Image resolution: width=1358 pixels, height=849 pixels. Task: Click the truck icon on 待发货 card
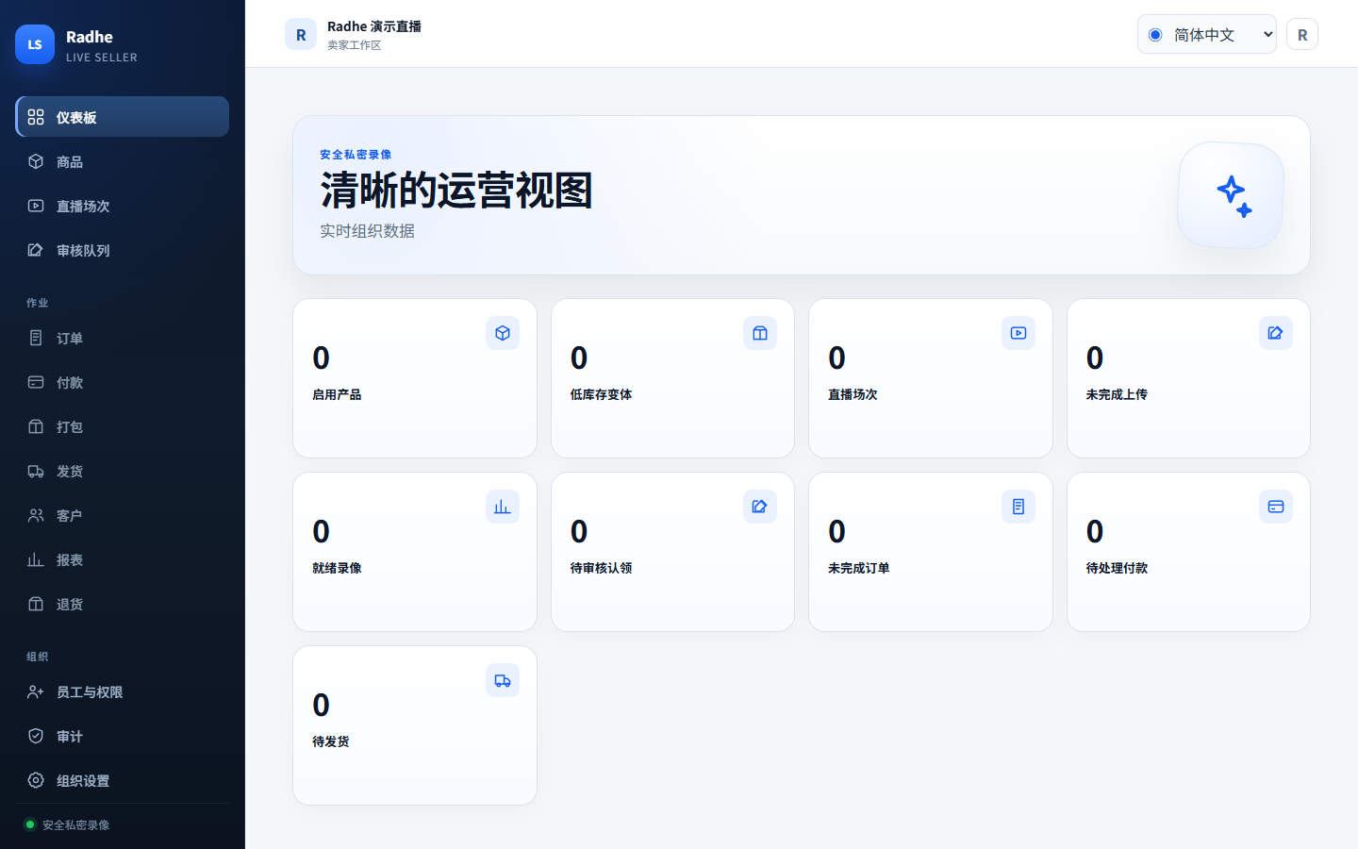click(503, 680)
